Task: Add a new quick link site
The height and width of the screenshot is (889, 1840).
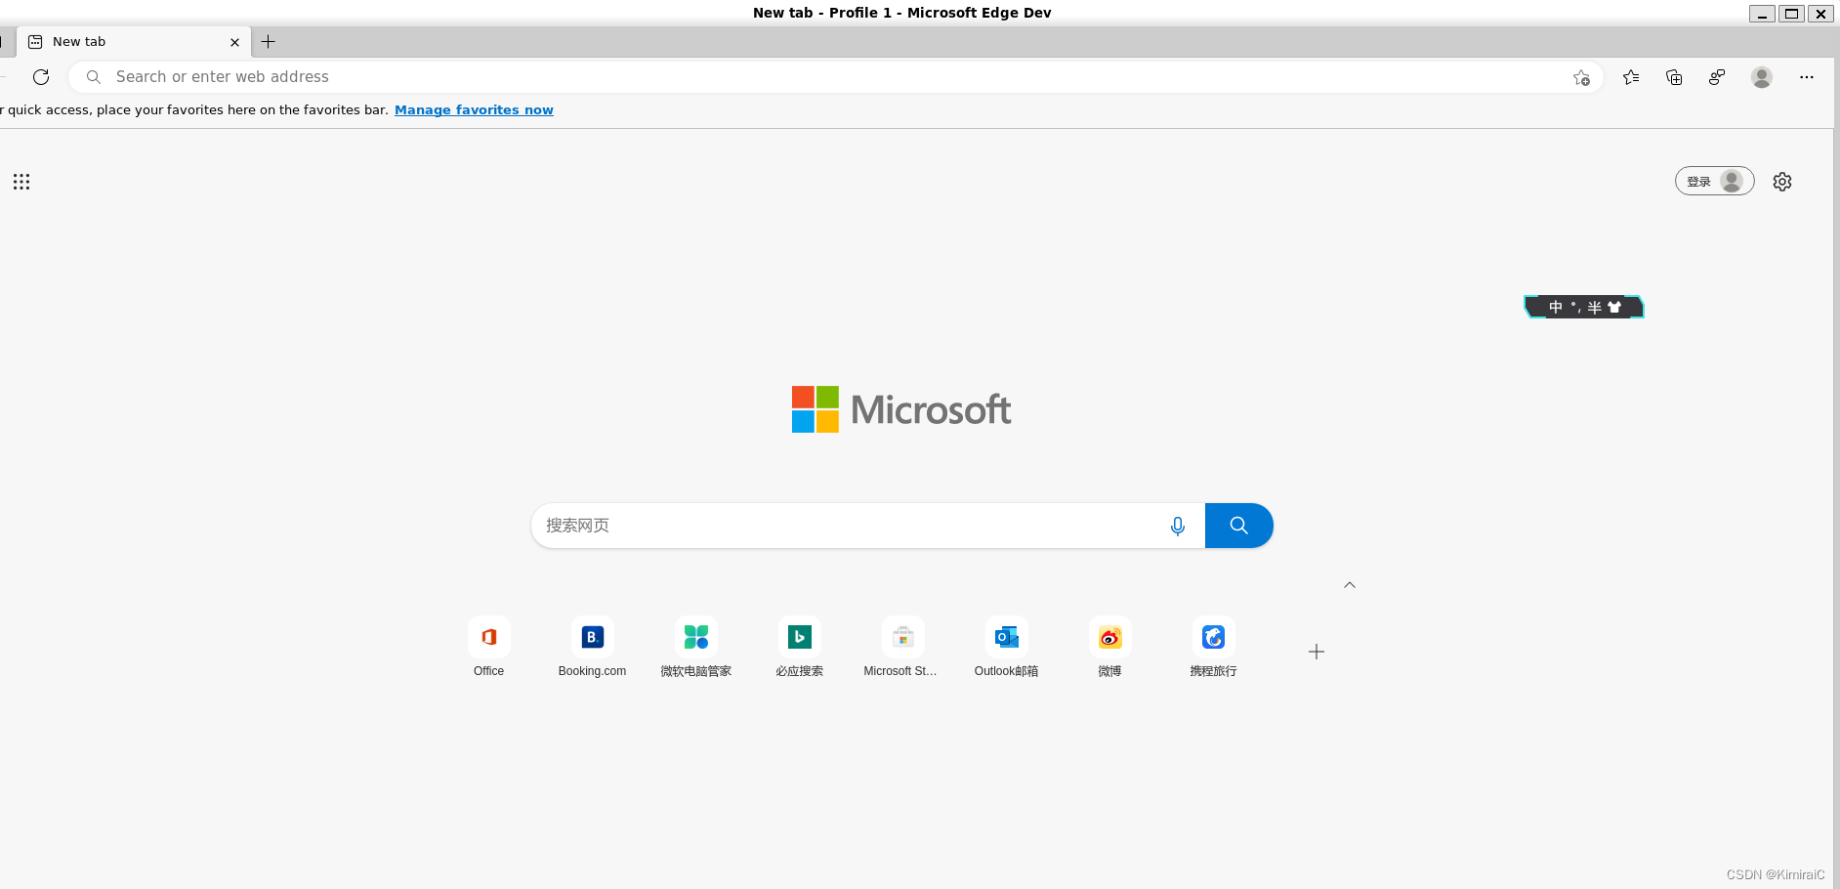Action: 1317,652
